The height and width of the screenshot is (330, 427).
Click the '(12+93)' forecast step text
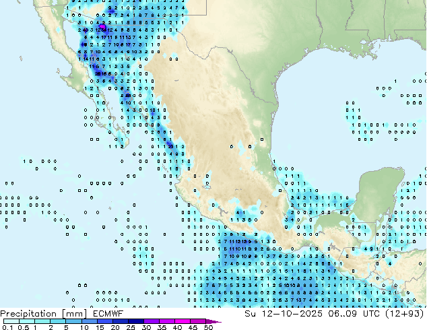click(405, 314)
